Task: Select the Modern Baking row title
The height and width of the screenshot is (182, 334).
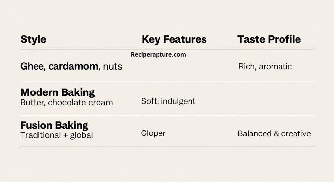Action: pos(57,92)
